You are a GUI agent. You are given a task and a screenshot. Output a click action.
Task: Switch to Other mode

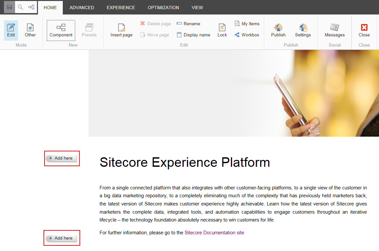click(30, 30)
